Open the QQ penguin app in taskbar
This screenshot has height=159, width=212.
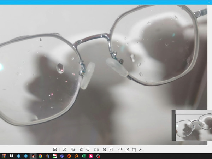point(33,156)
